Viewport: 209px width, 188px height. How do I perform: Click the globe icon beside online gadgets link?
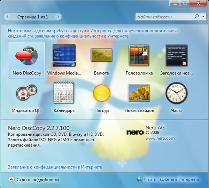coord(139,179)
